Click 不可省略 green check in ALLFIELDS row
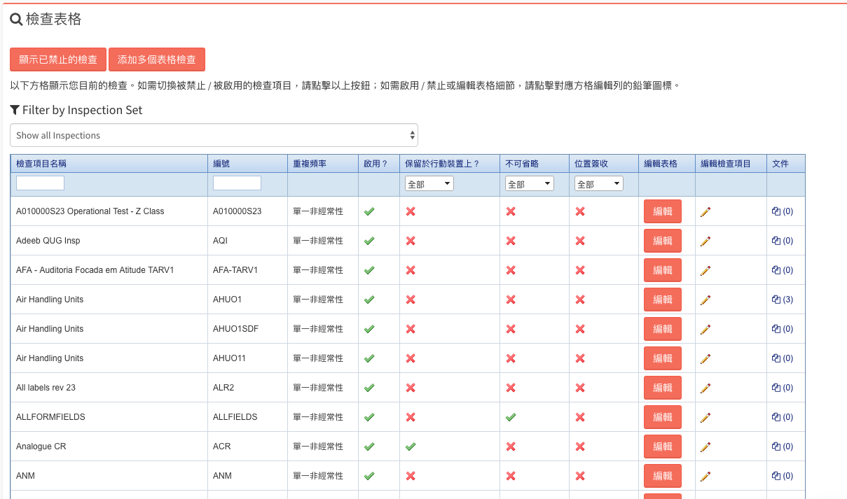 [511, 417]
